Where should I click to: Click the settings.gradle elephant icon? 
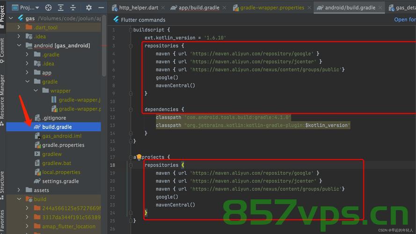click(37, 181)
